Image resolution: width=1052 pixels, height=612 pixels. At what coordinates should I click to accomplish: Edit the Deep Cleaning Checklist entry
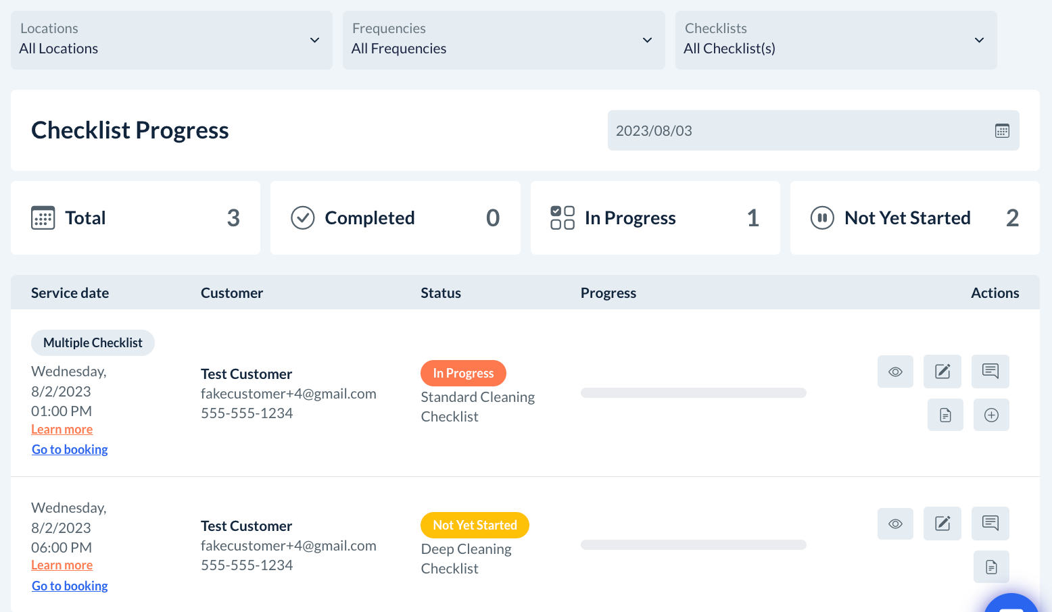942,524
